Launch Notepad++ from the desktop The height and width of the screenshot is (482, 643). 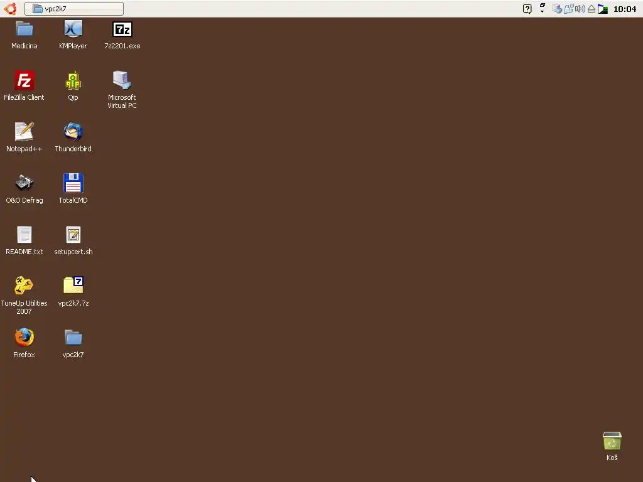[x=24, y=132]
